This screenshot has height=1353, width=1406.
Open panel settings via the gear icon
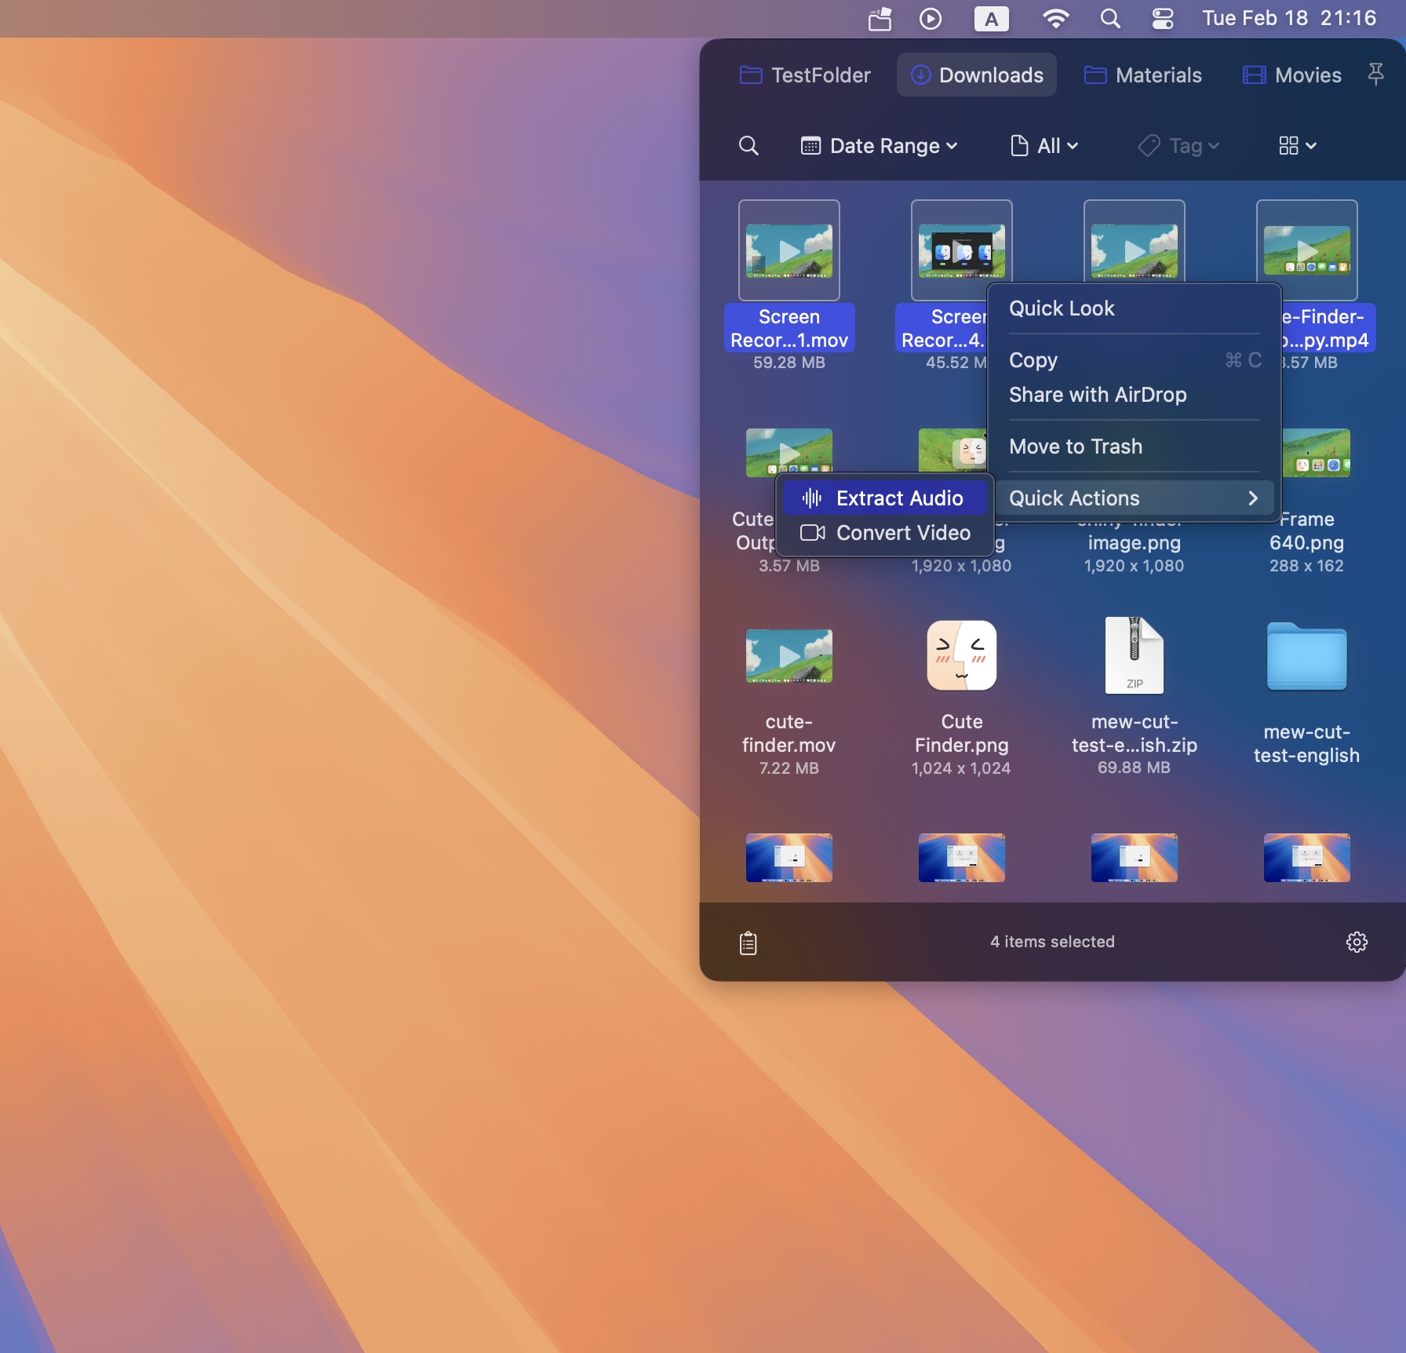pyautogui.click(x=1357, y=942)
